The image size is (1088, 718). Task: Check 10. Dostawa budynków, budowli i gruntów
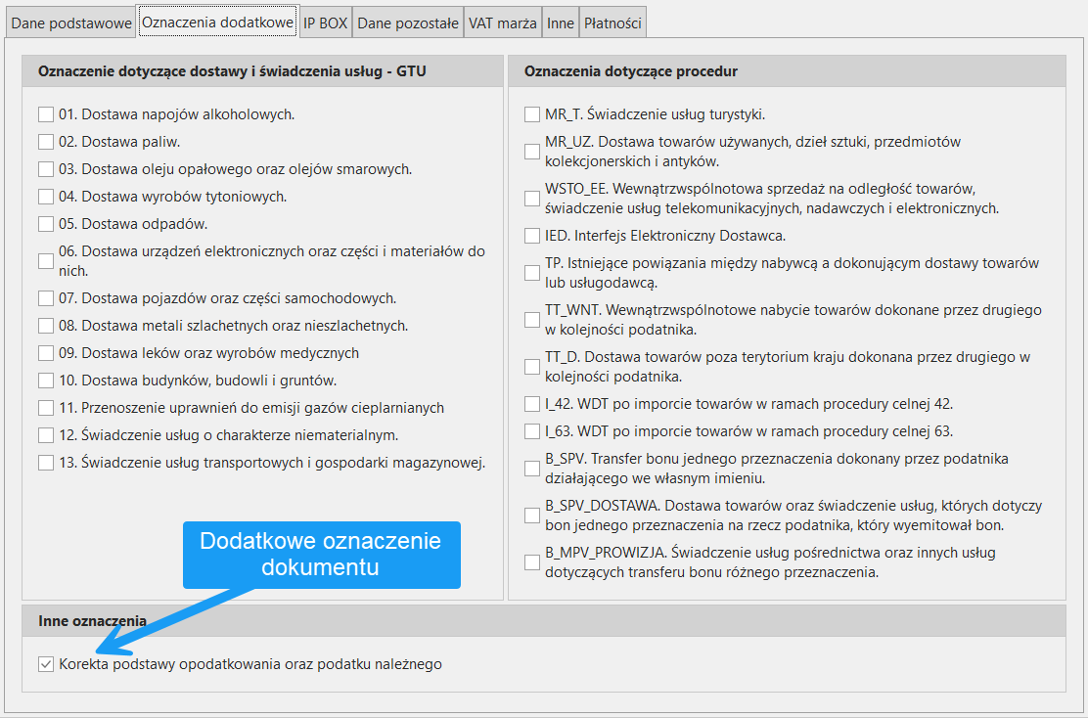tap(46, 381)
